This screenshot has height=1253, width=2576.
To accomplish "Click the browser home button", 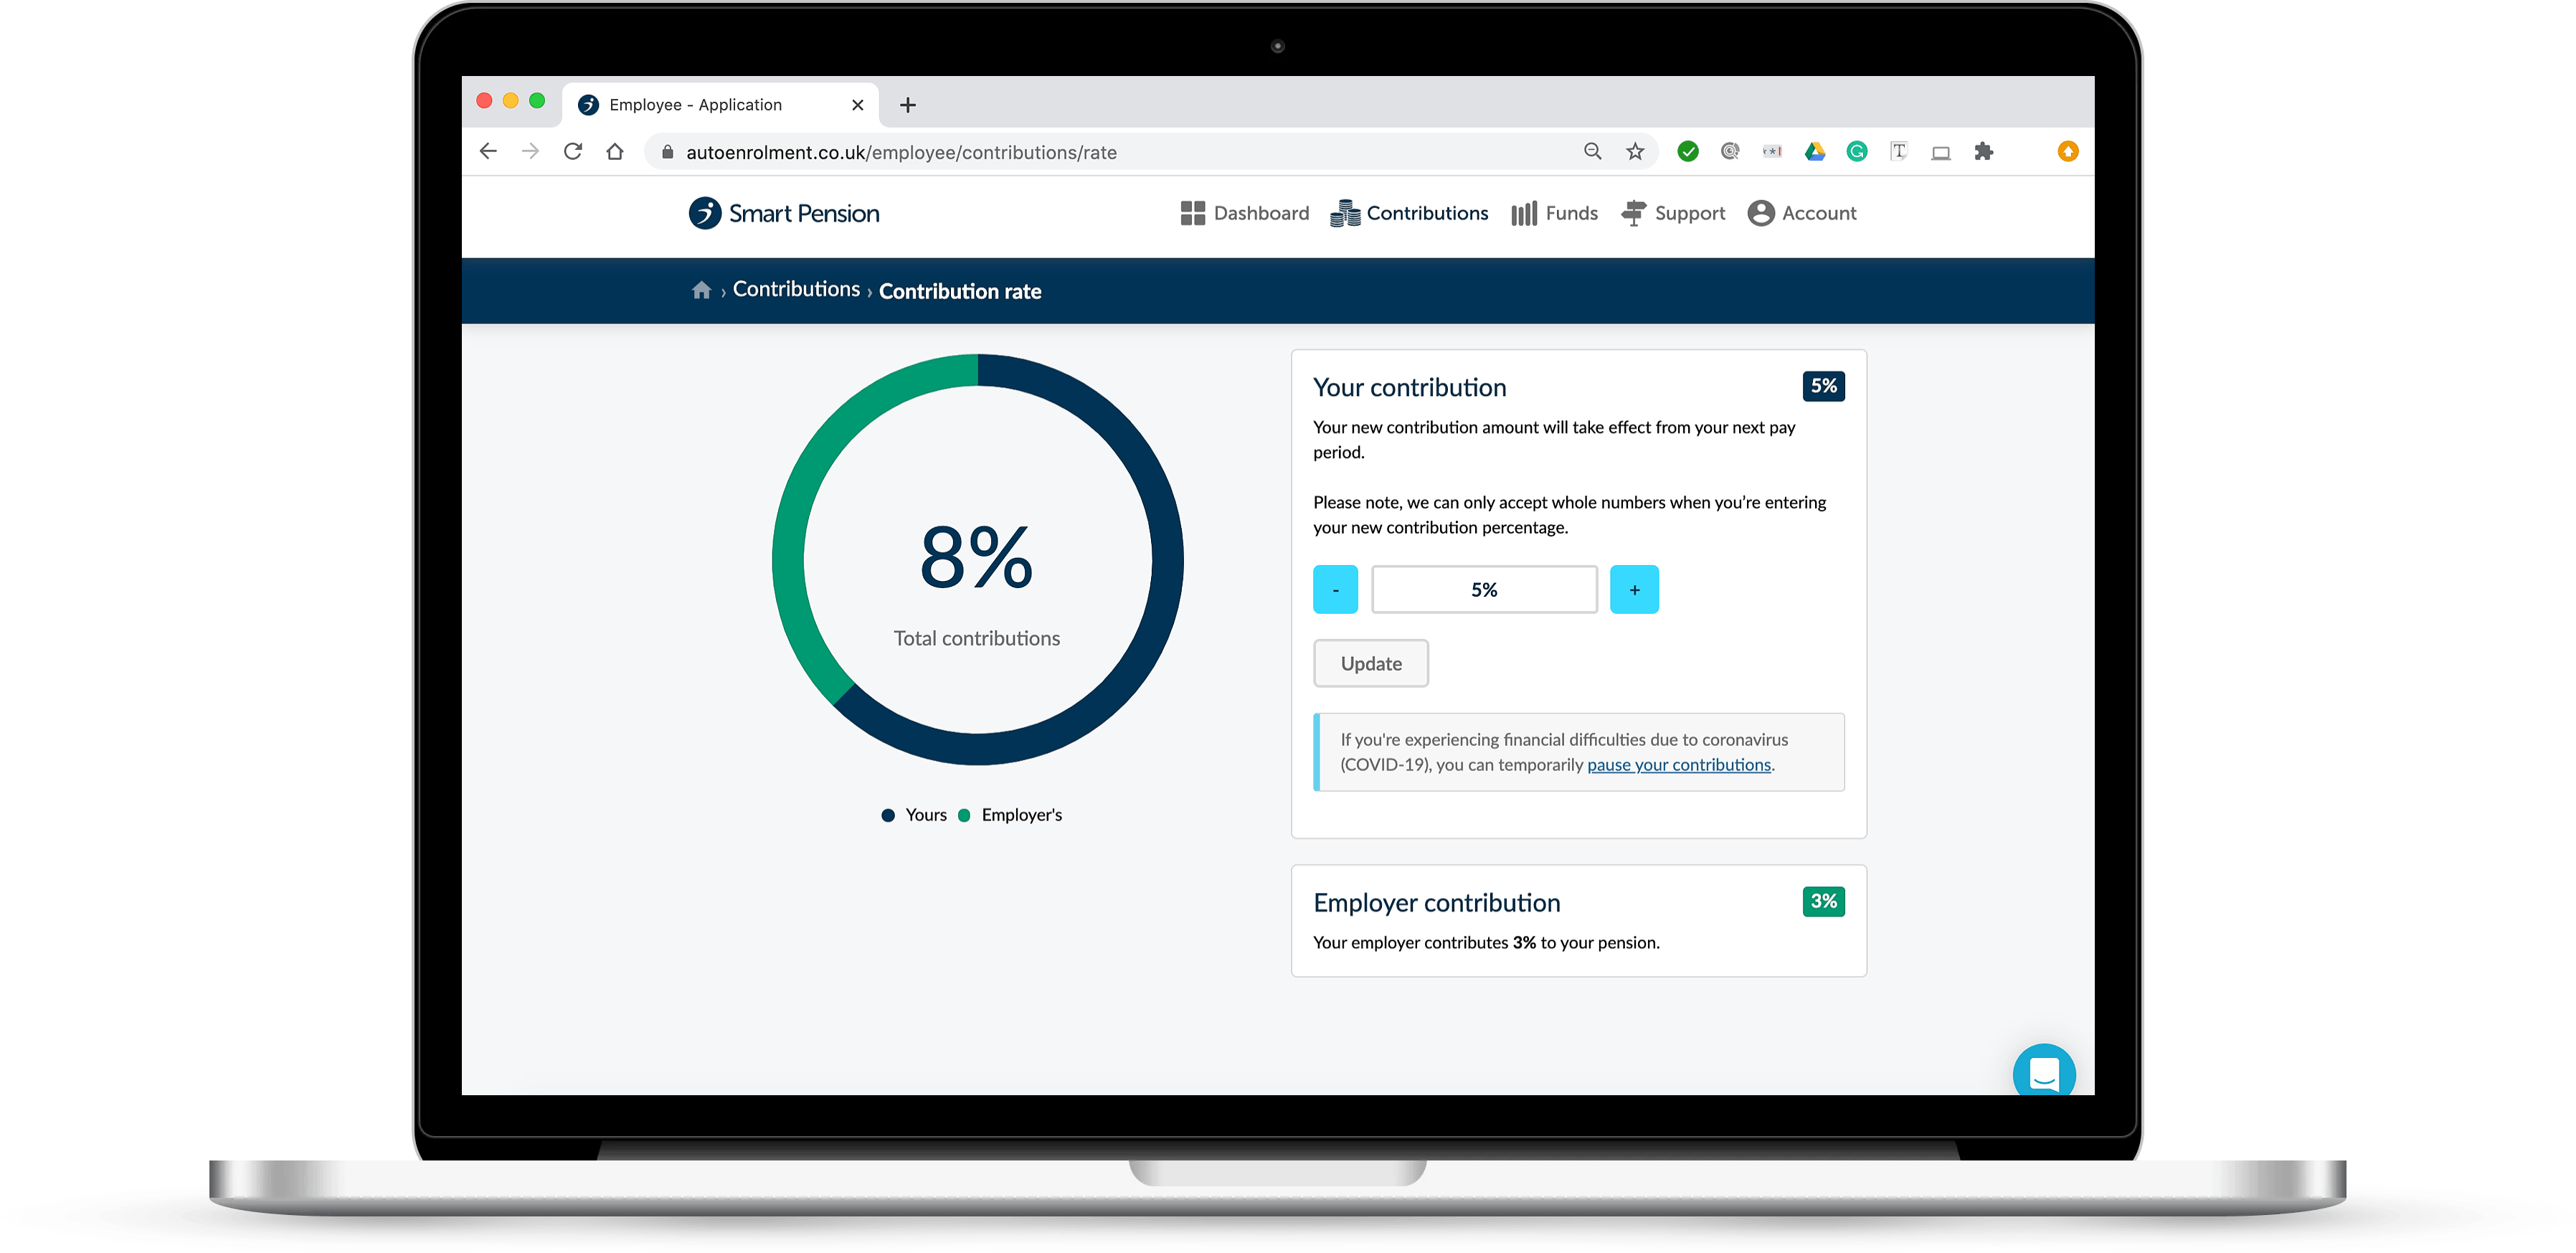I will coord(615,152).
